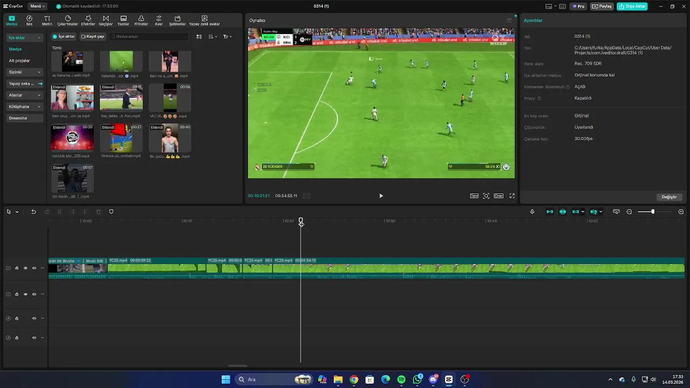Open the selection tool dropdown arrow
Screen dimensions: 690x388
[x=17, y=212]
